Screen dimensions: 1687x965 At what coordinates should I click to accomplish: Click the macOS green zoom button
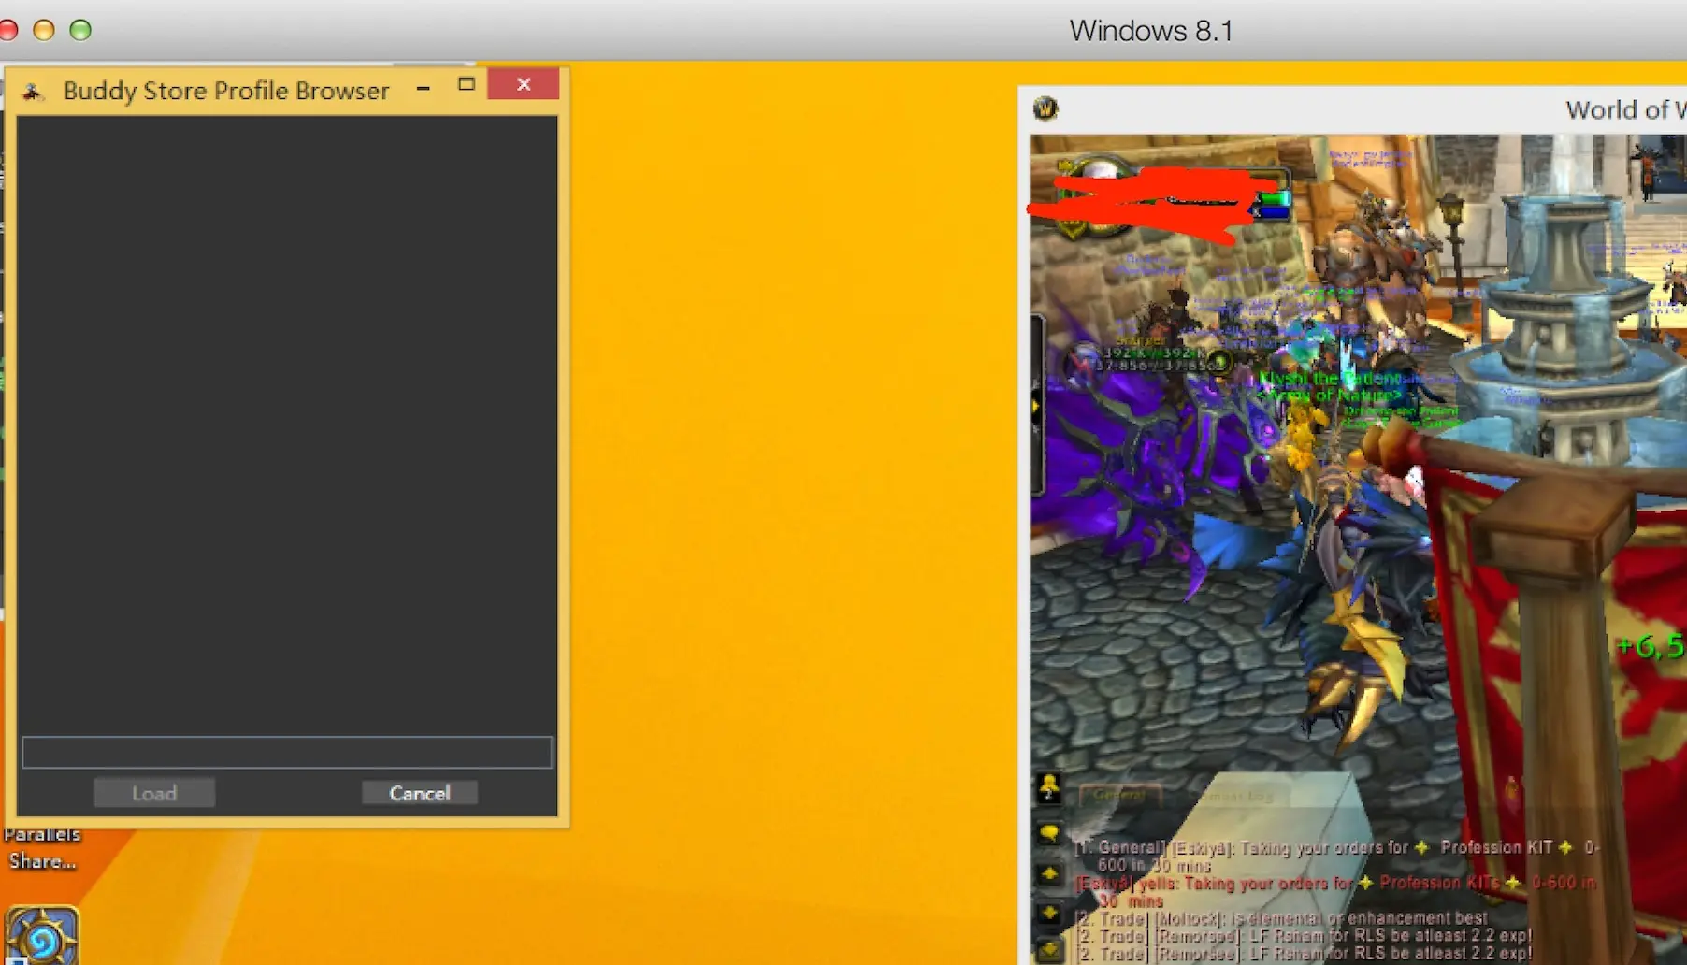coord(80,30)
